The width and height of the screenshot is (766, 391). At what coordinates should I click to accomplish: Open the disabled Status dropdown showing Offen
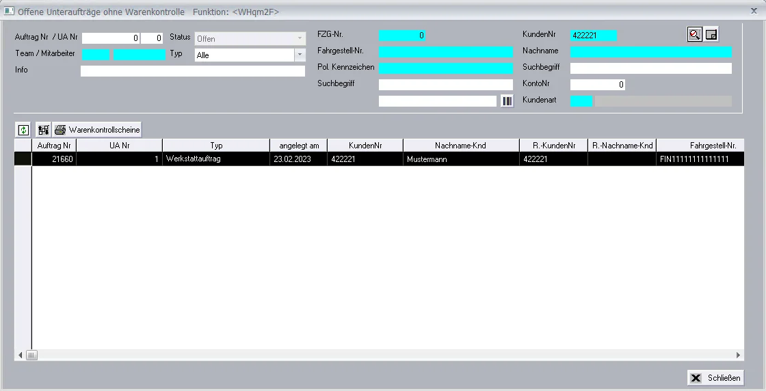(x=250, y=38)
